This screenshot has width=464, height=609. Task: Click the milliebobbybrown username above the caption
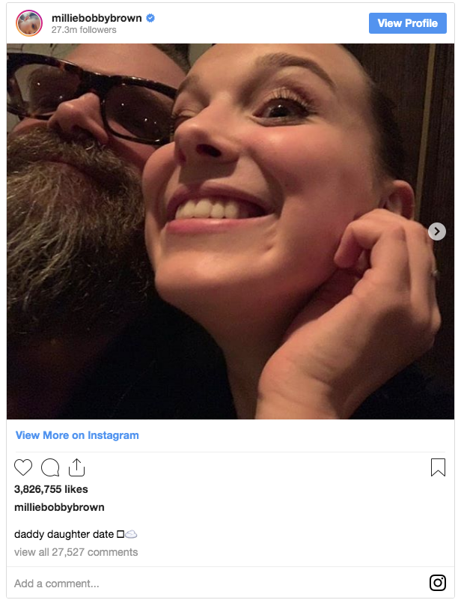(x=59, y=507)
